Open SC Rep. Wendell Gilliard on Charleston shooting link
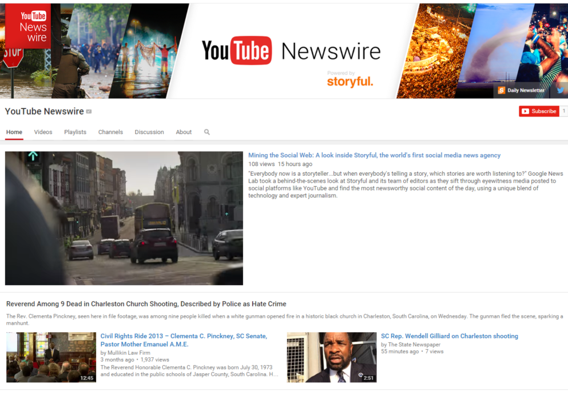The height and width of the screenshot is (396, 568). pyautogui.click(x=450, y=336)
